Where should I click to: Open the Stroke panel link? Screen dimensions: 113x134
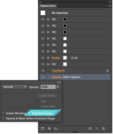click(x=56, y=58)
